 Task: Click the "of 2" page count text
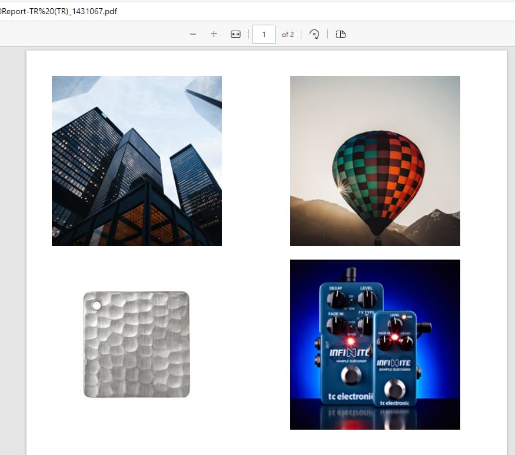288,35
